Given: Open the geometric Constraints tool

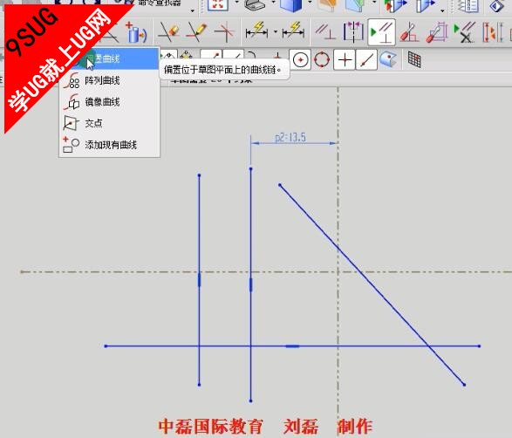Looking at the screenshot, I should point(324,32).
